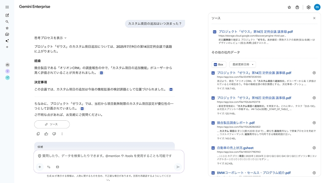The height and width of the screenshot is (183, 324).
Task: Click the 決定事項 heading
Action: tap(40, 82)
